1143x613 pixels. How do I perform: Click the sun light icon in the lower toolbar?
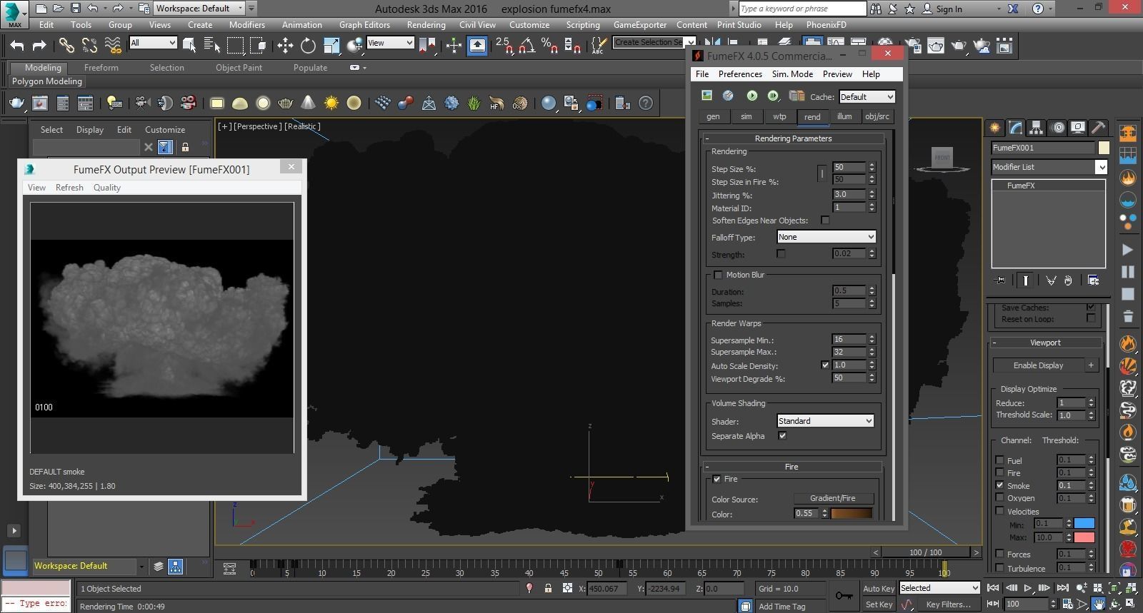click(331, 103)
